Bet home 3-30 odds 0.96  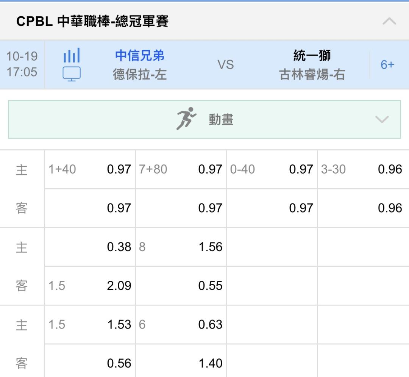363,169
